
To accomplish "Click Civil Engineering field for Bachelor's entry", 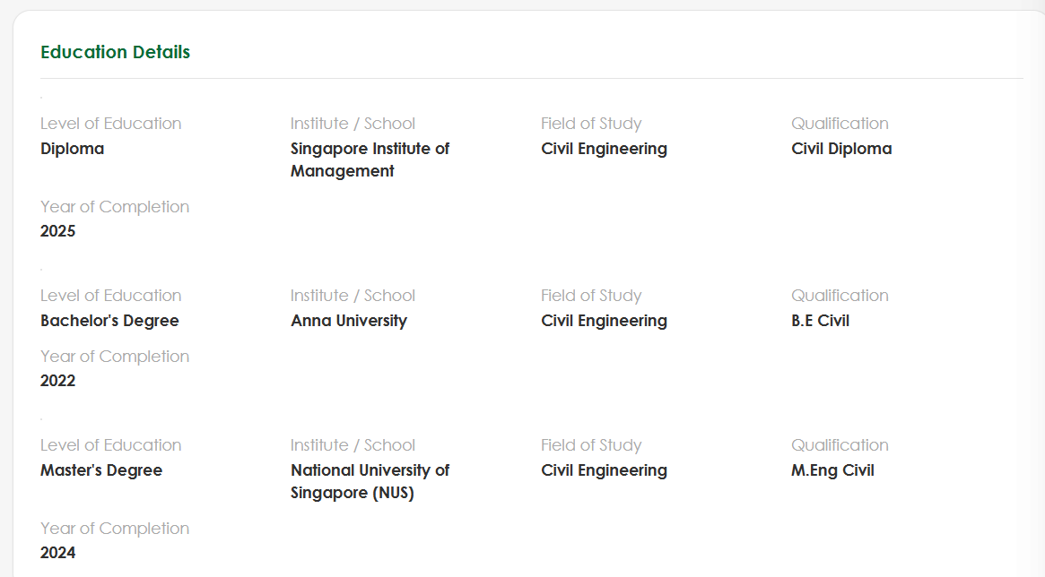I will point(604,321).
